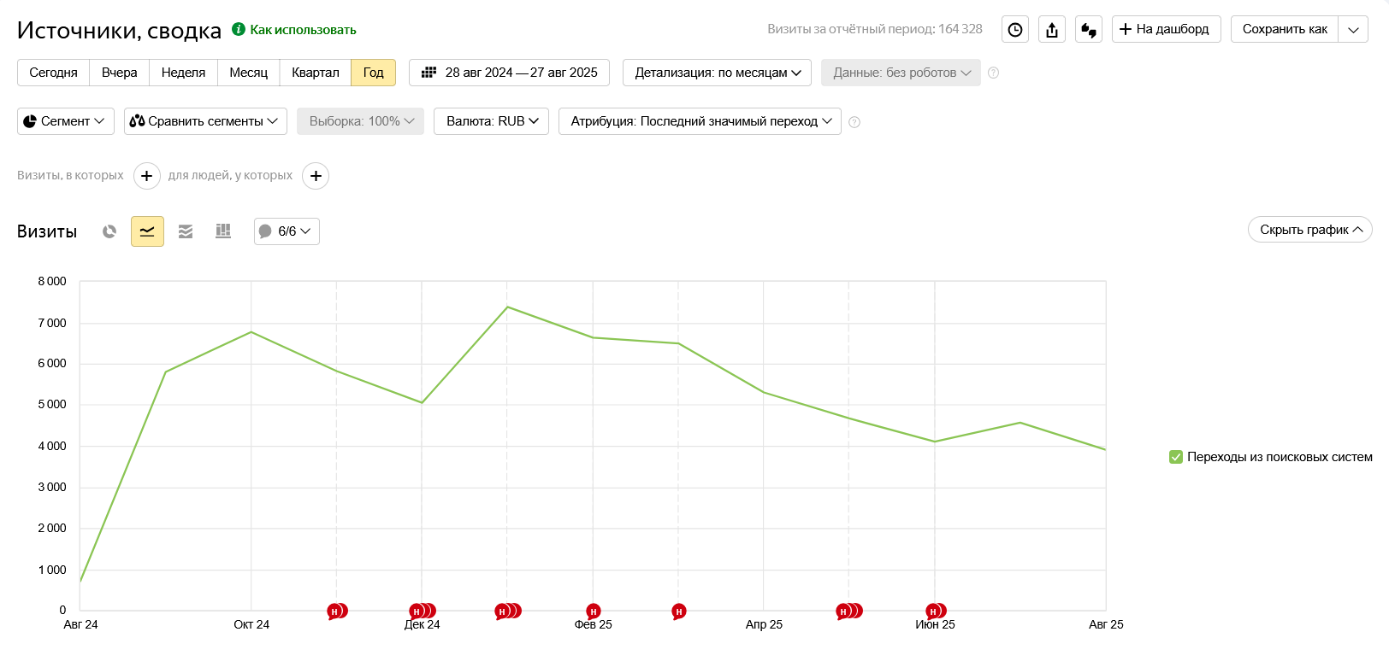Open the like/dislike feedback icon
This screenshot has height=667, width=1389.
tap(1088, 29)
